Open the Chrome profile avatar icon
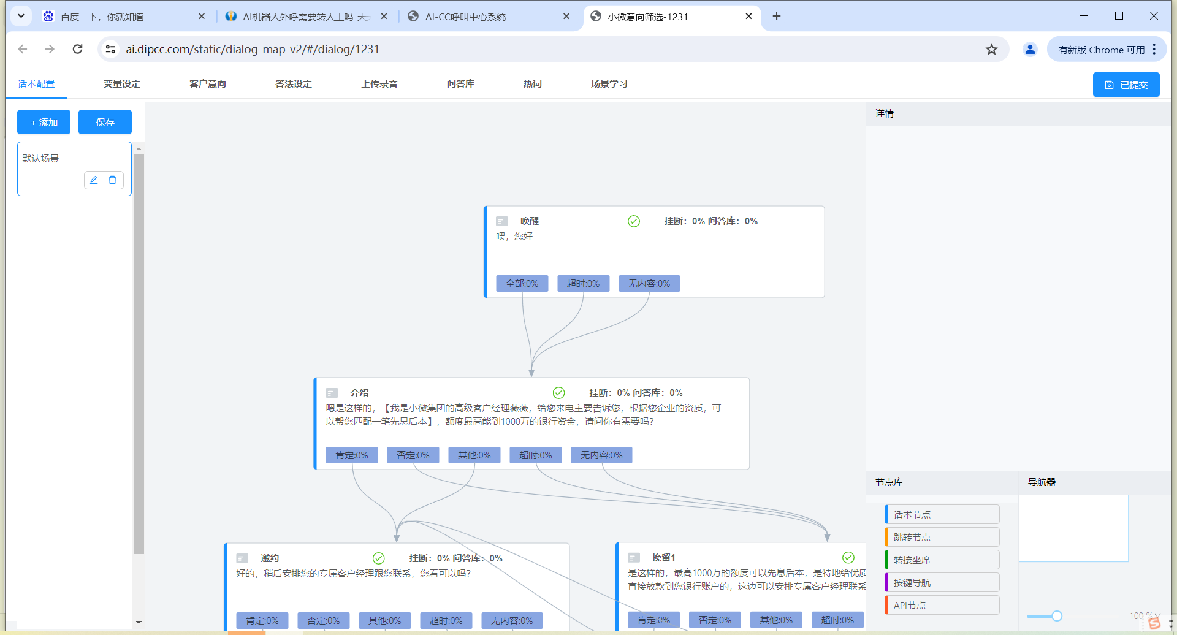 pyautogui.click(x=1030, y=50)
